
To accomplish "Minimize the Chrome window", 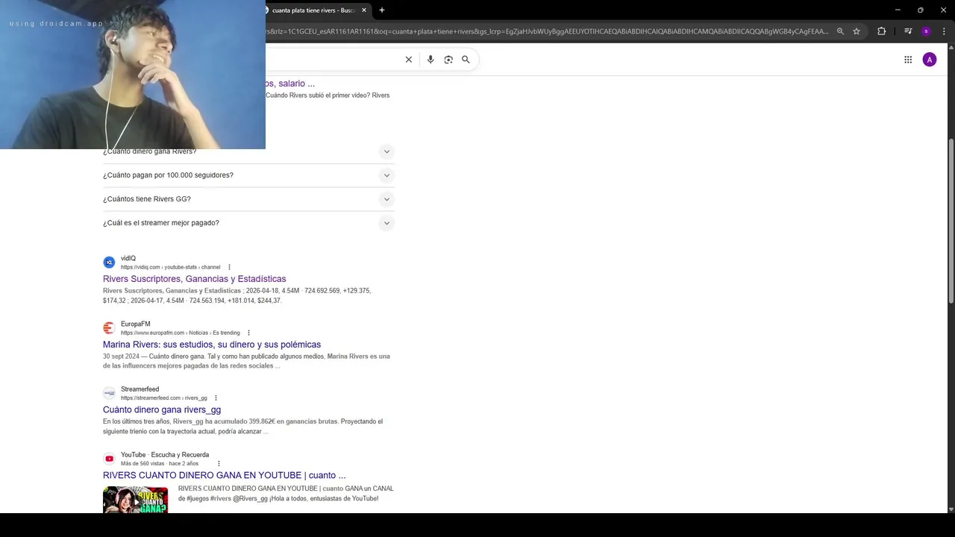I will [898, 10].
